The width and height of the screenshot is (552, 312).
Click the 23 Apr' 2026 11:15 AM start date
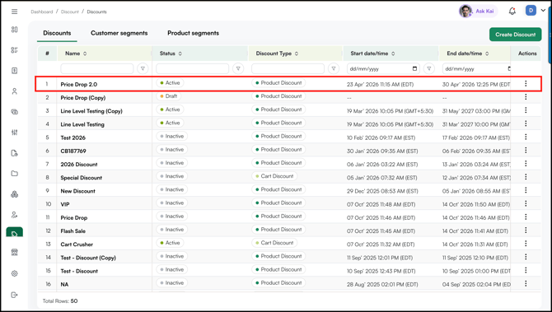point(380,85)
